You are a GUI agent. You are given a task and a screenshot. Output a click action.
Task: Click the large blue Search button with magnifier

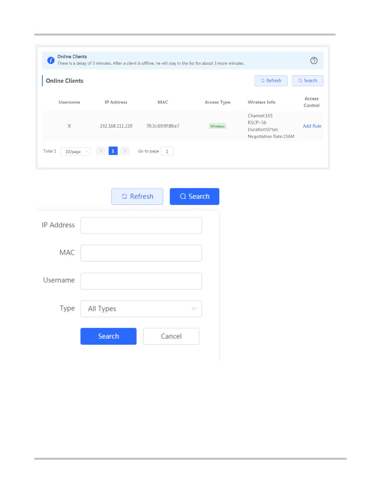point(195,196)
